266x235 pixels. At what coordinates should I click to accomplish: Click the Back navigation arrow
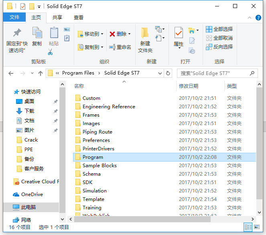pos(11,73)
